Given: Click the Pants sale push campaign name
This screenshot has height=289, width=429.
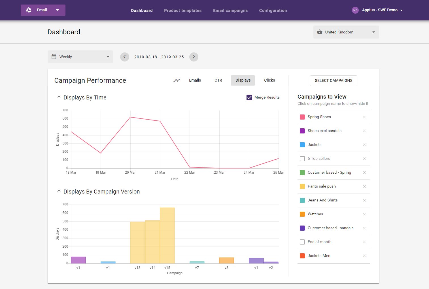Looking at the screenshot, I should pos(322,186).
